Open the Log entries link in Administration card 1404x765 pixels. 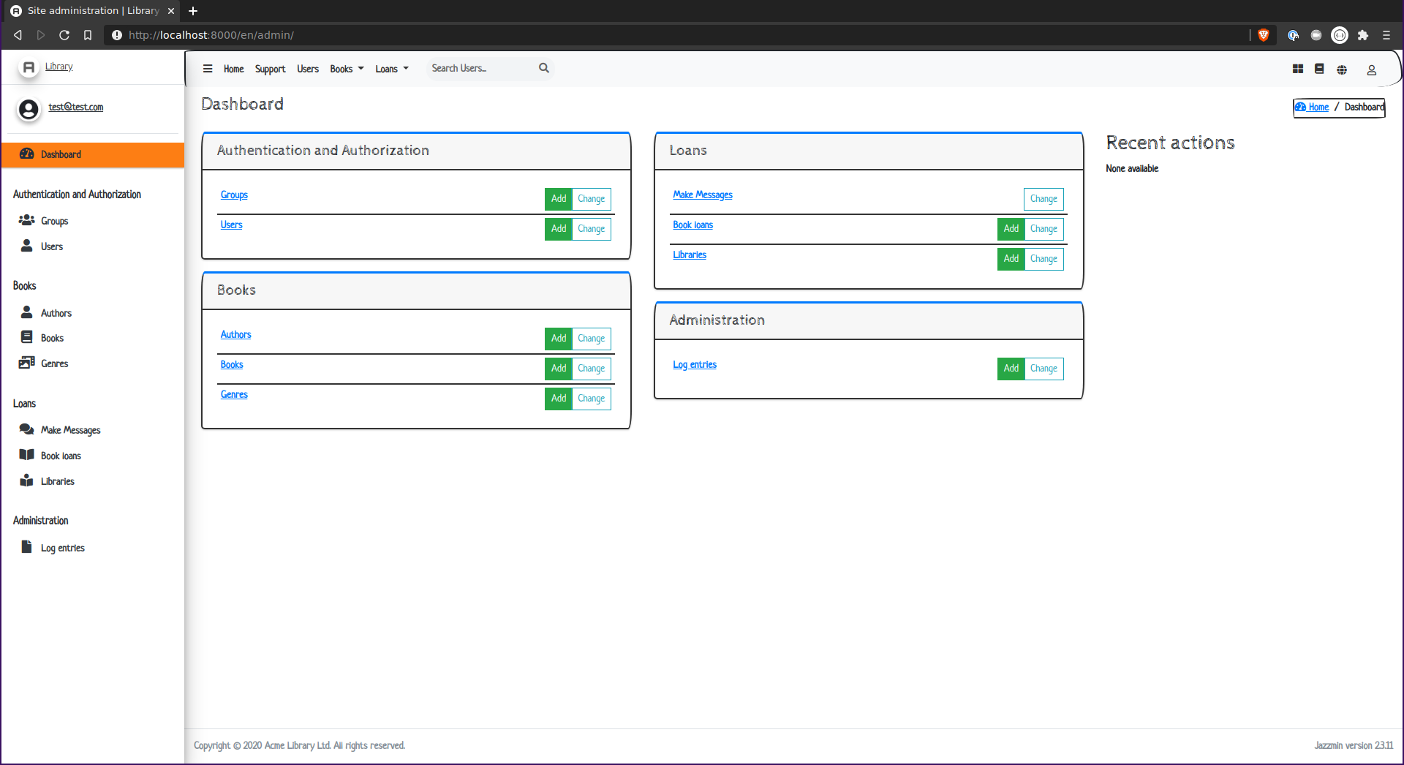(x=695, y=364)
